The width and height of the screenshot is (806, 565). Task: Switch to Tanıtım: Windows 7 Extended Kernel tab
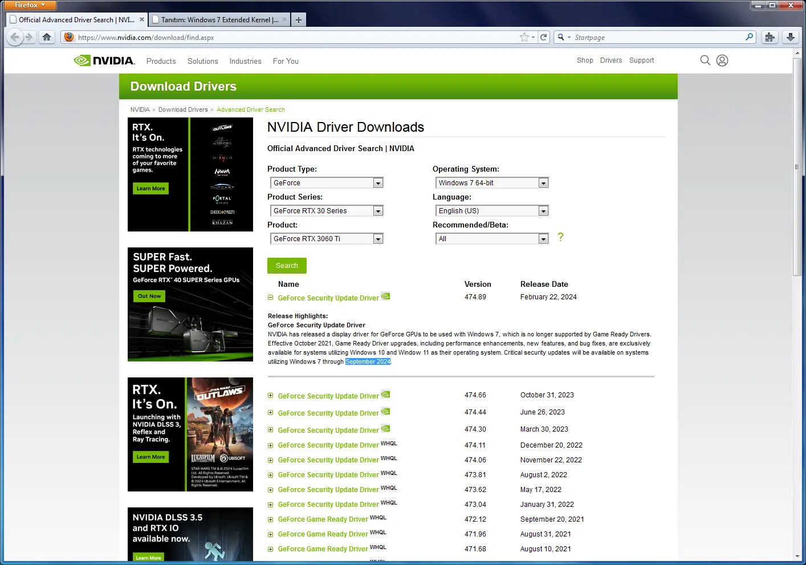(219, 19)
